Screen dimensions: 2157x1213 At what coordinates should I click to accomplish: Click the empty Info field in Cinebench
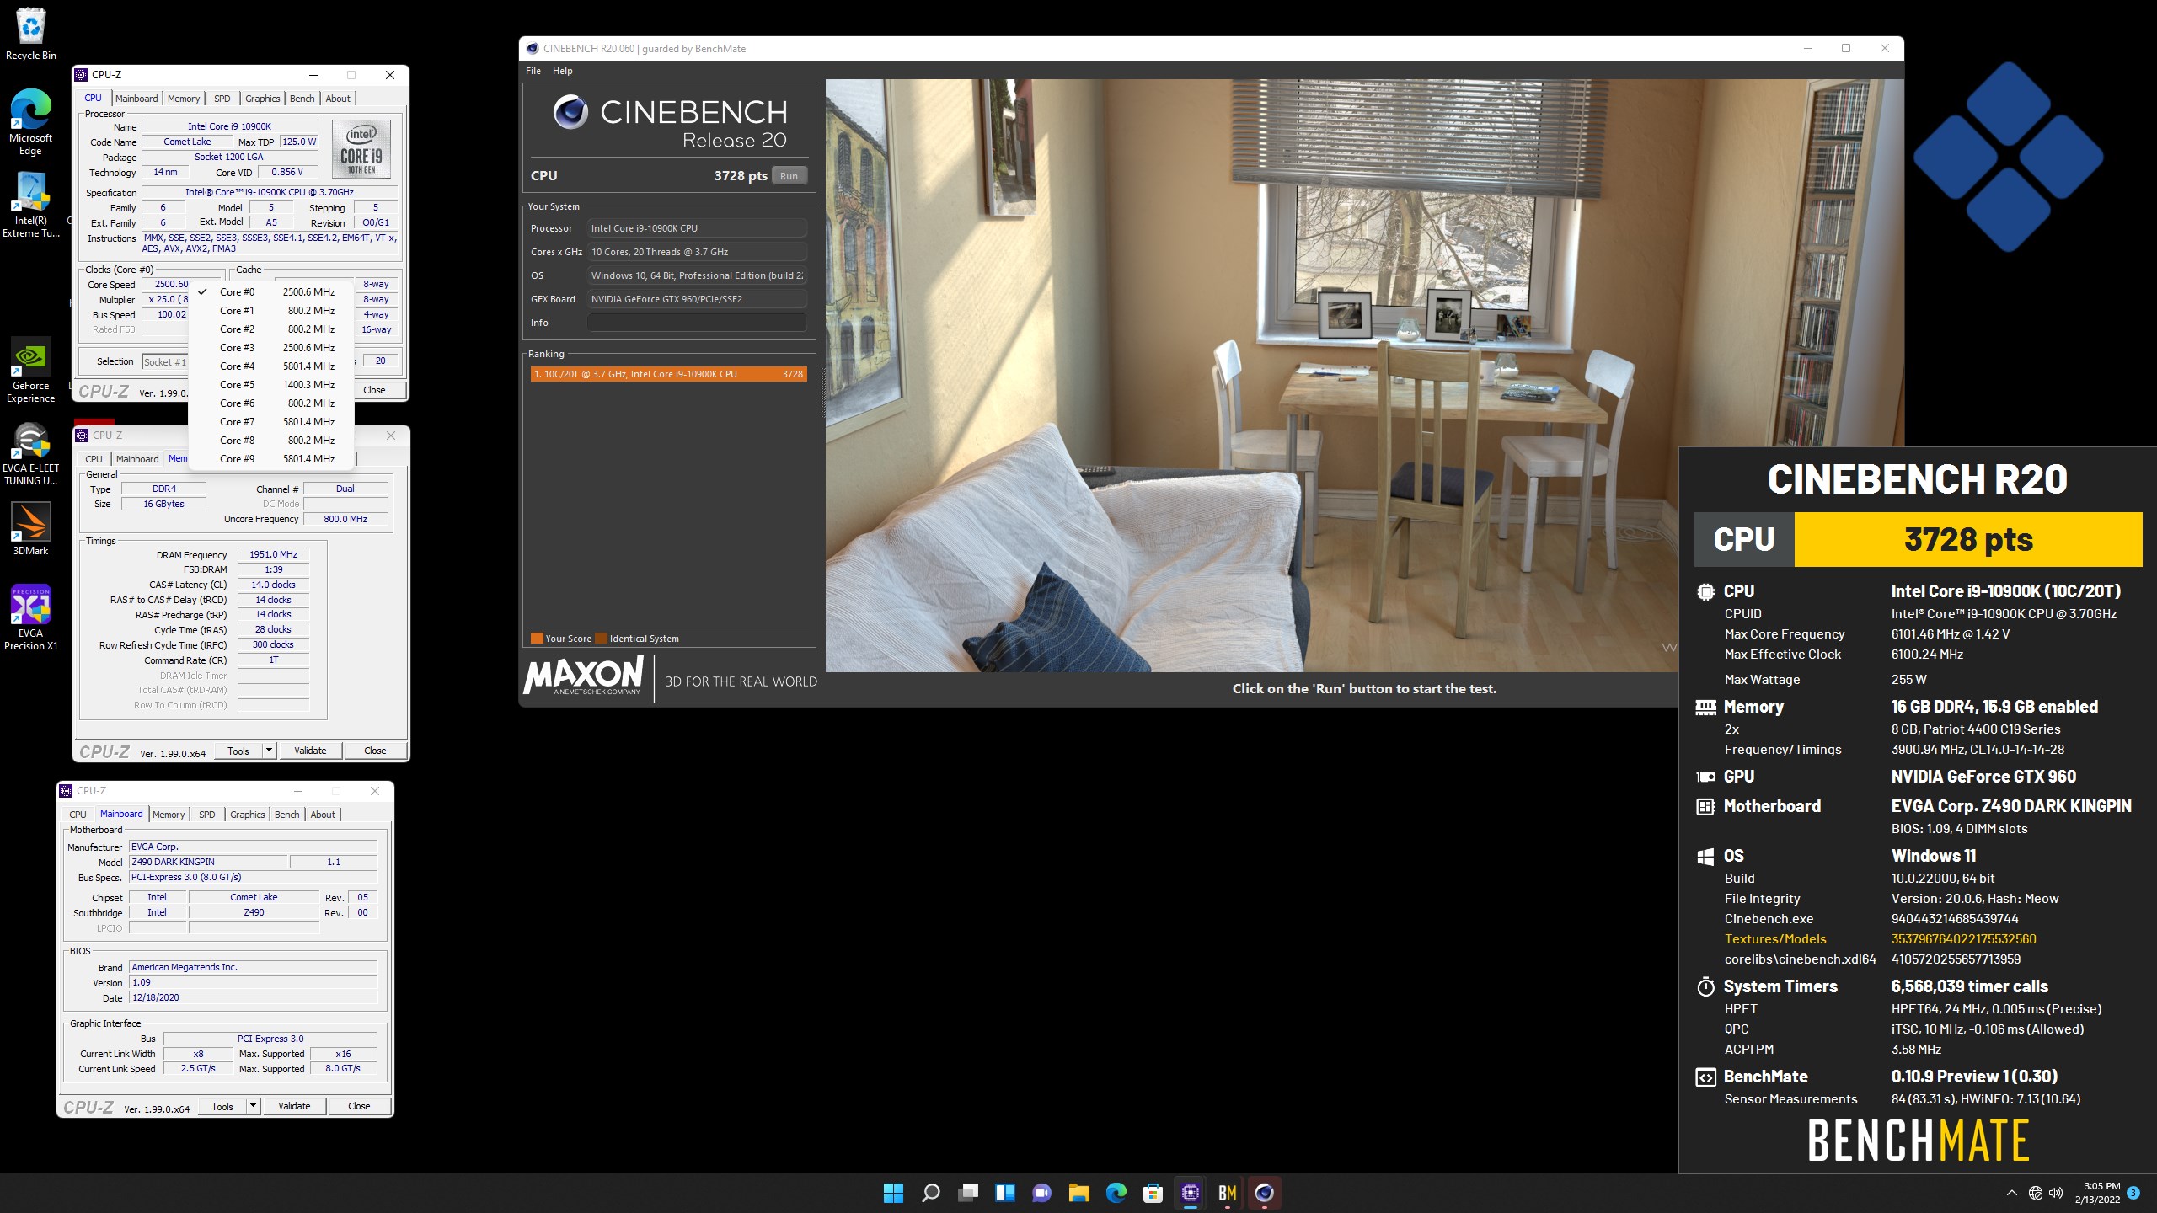coord(696,323)
